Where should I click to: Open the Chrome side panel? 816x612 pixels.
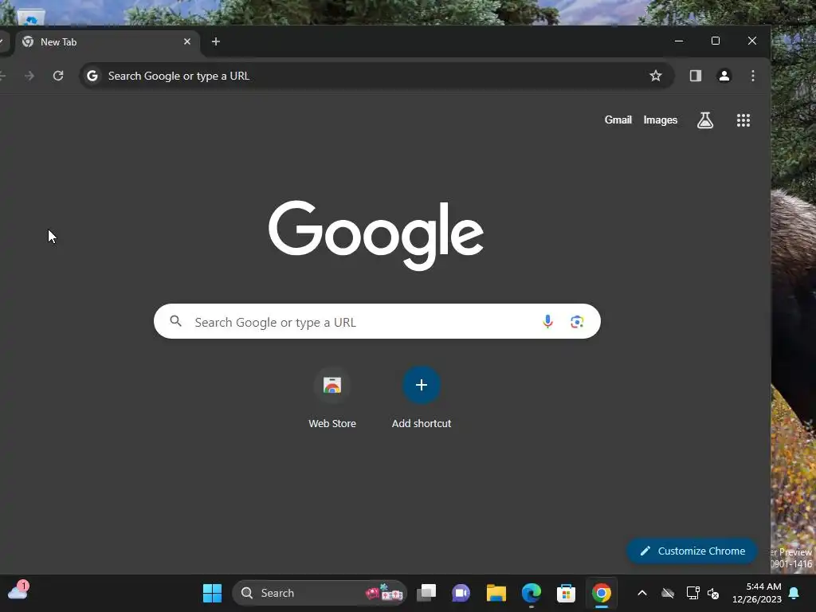click(695, 76)
